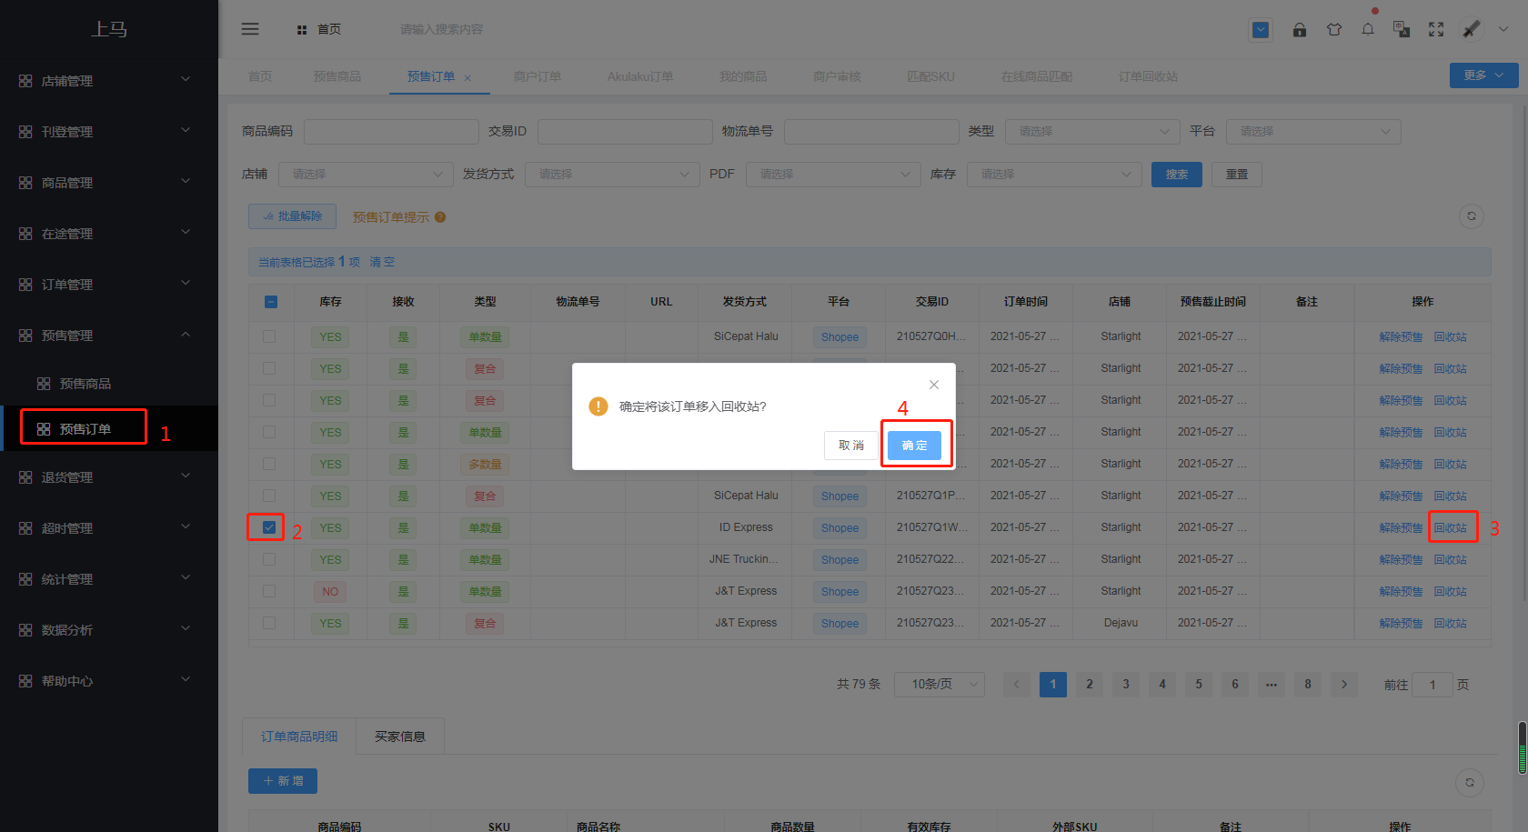The width and height of the screenshot is (1528, 832).
Task: Click the 首页 grid icon in the header
Action: [x=302, y=30]
